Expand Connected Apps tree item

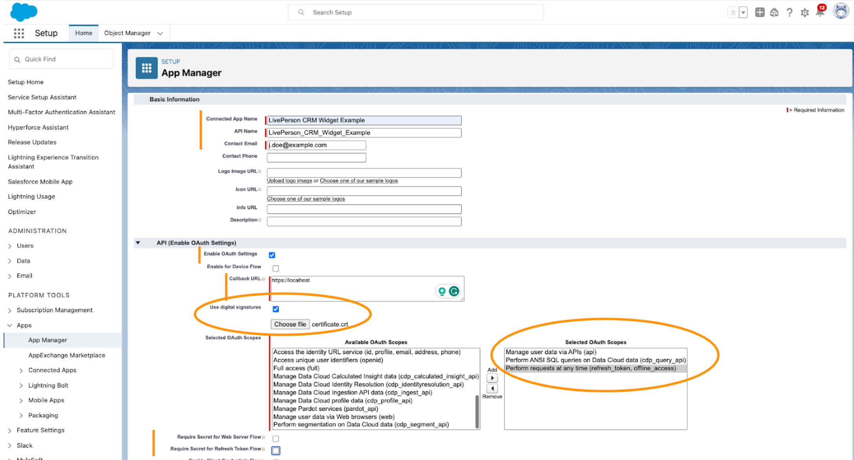[x=21, y=371]
